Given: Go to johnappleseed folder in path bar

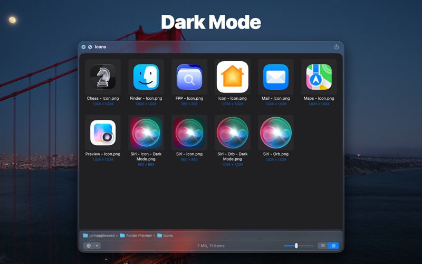Looking at the screenshot, I should (99, 235).
